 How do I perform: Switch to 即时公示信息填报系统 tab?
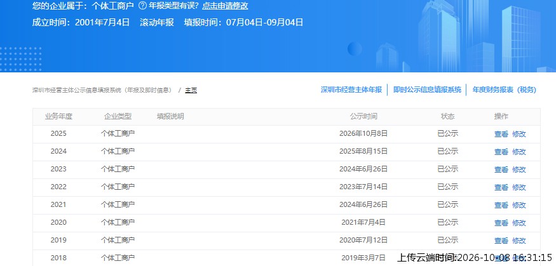click(427, 90)
